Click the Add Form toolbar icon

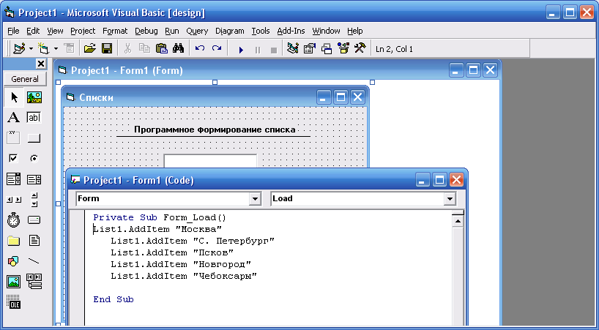(x=44, y=49)
